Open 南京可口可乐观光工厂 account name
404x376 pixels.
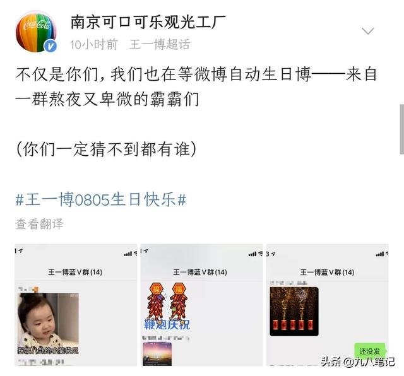[148, 22]
